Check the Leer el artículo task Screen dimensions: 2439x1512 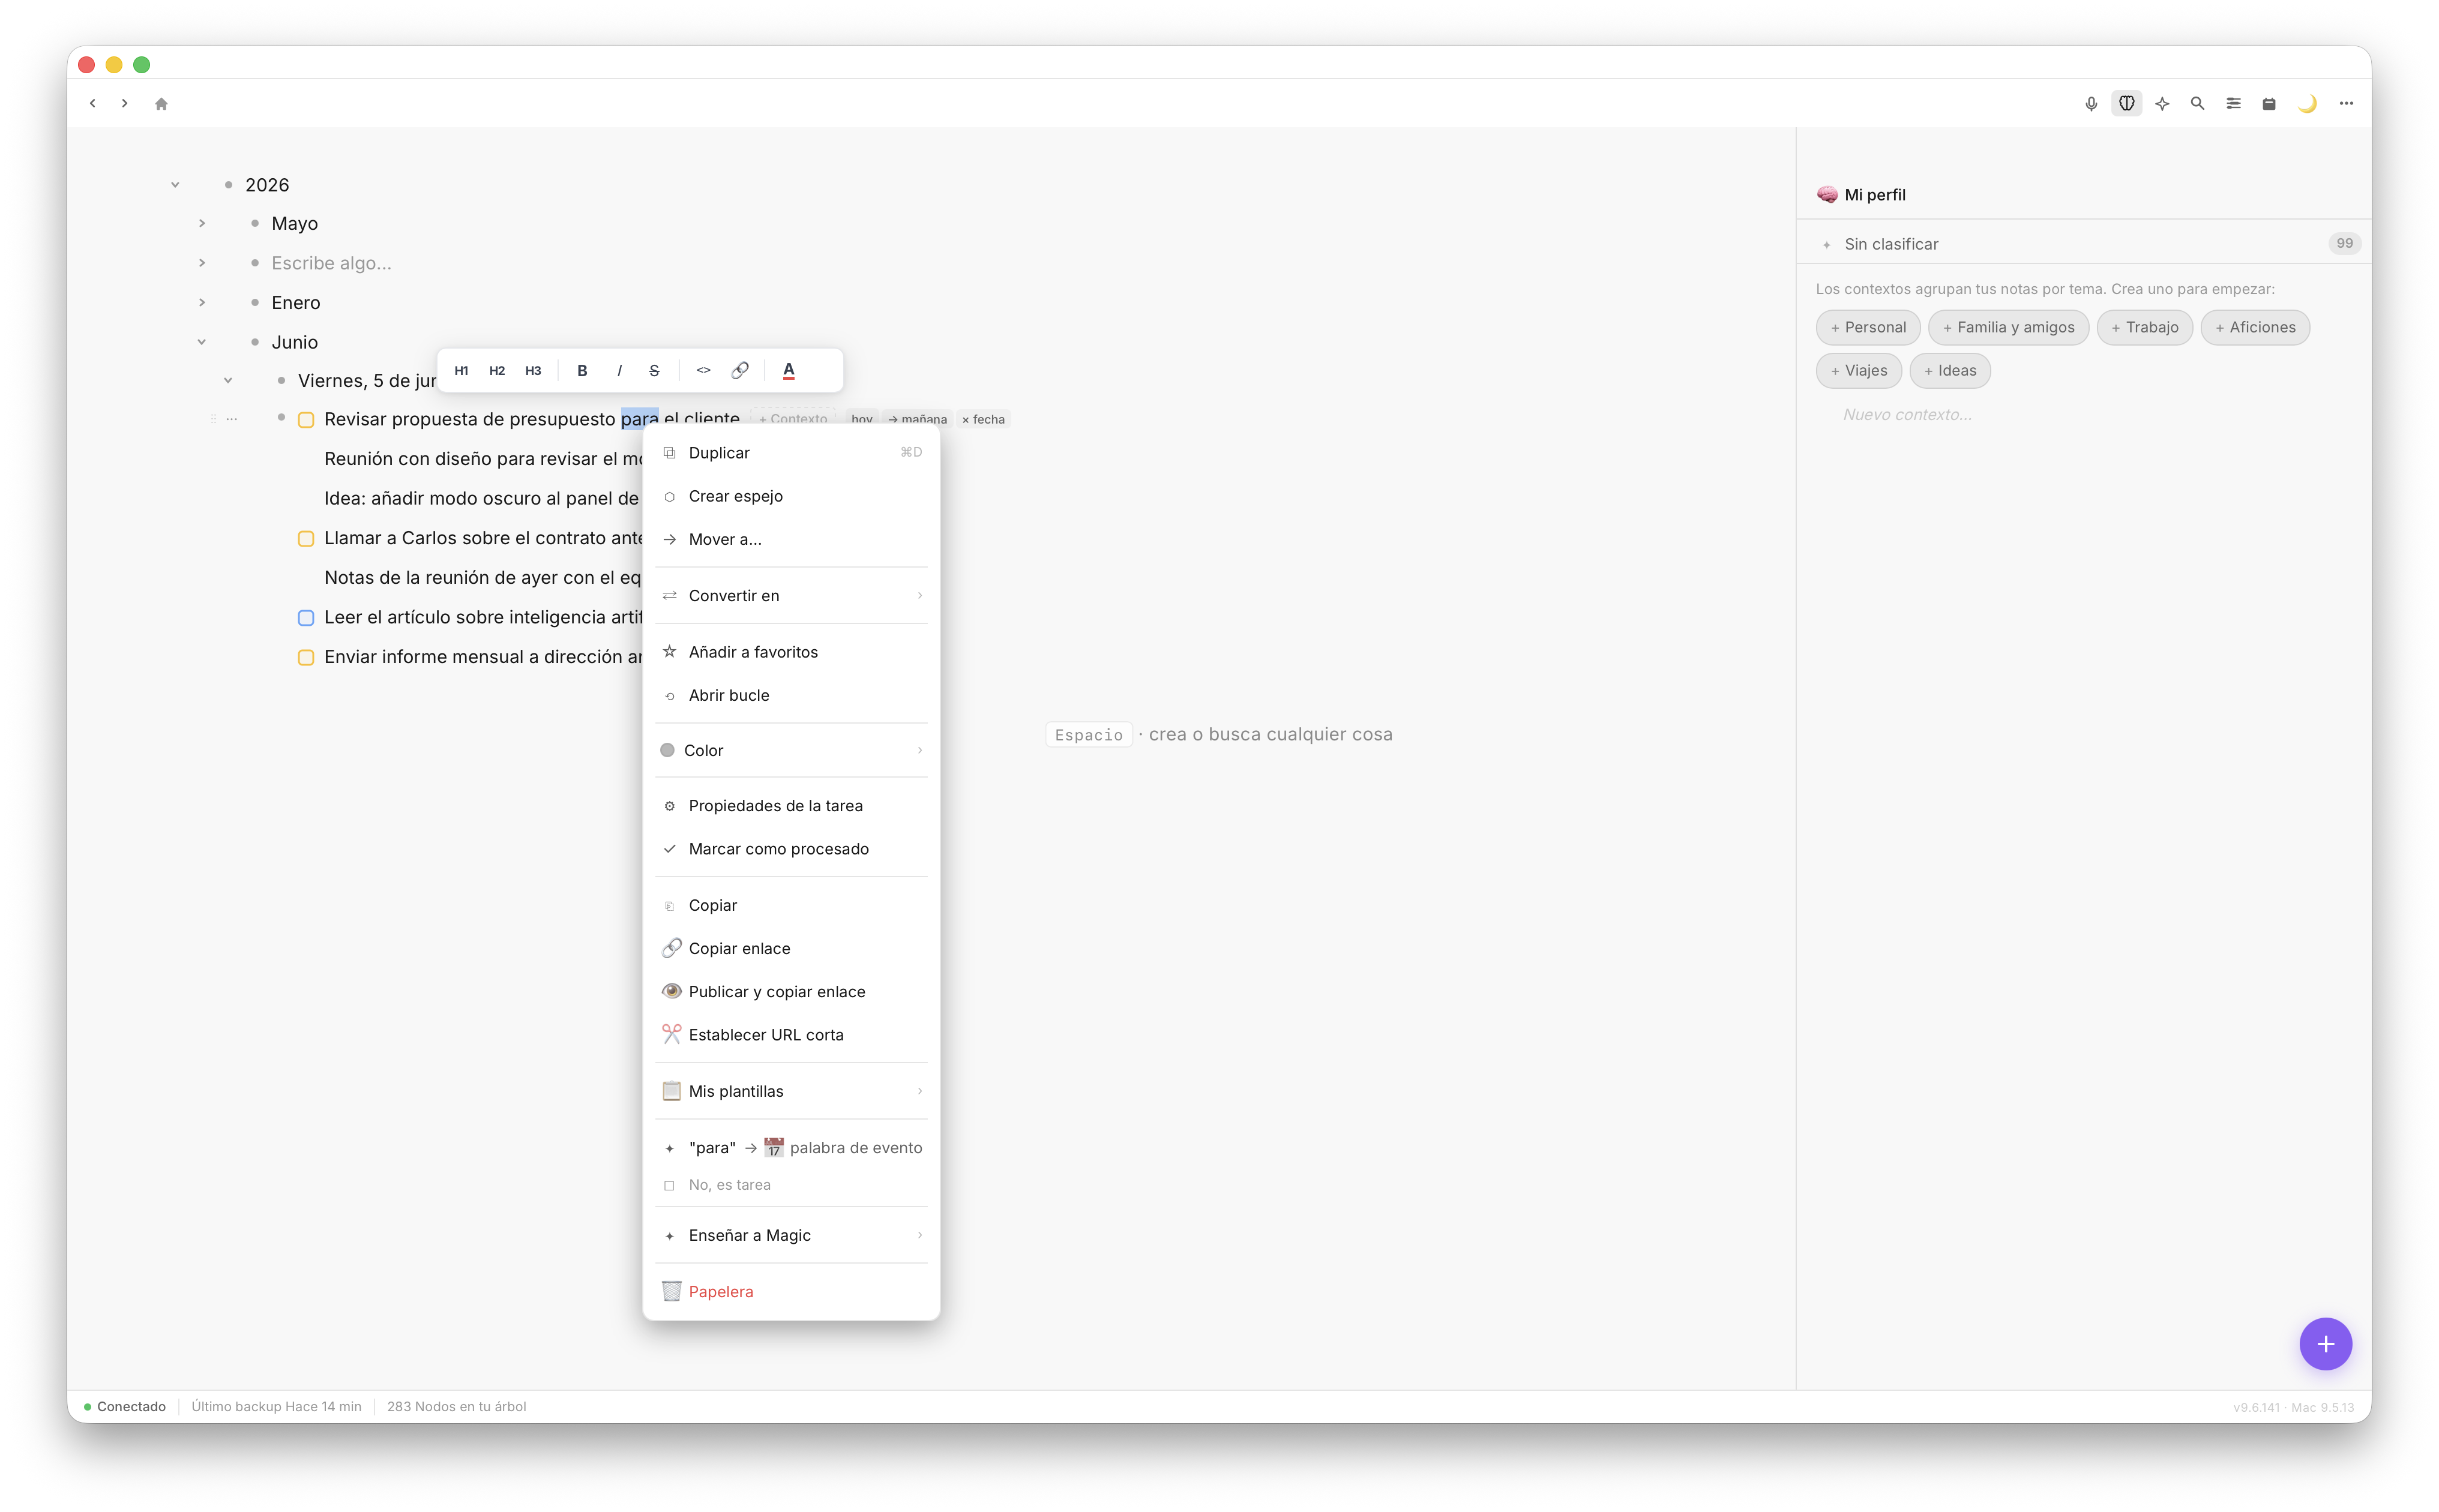tap(306, 618)
